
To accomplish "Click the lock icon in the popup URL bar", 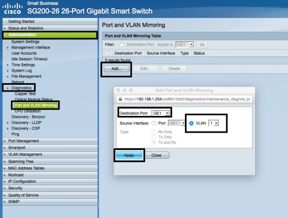I will click(x=120, y=99).
